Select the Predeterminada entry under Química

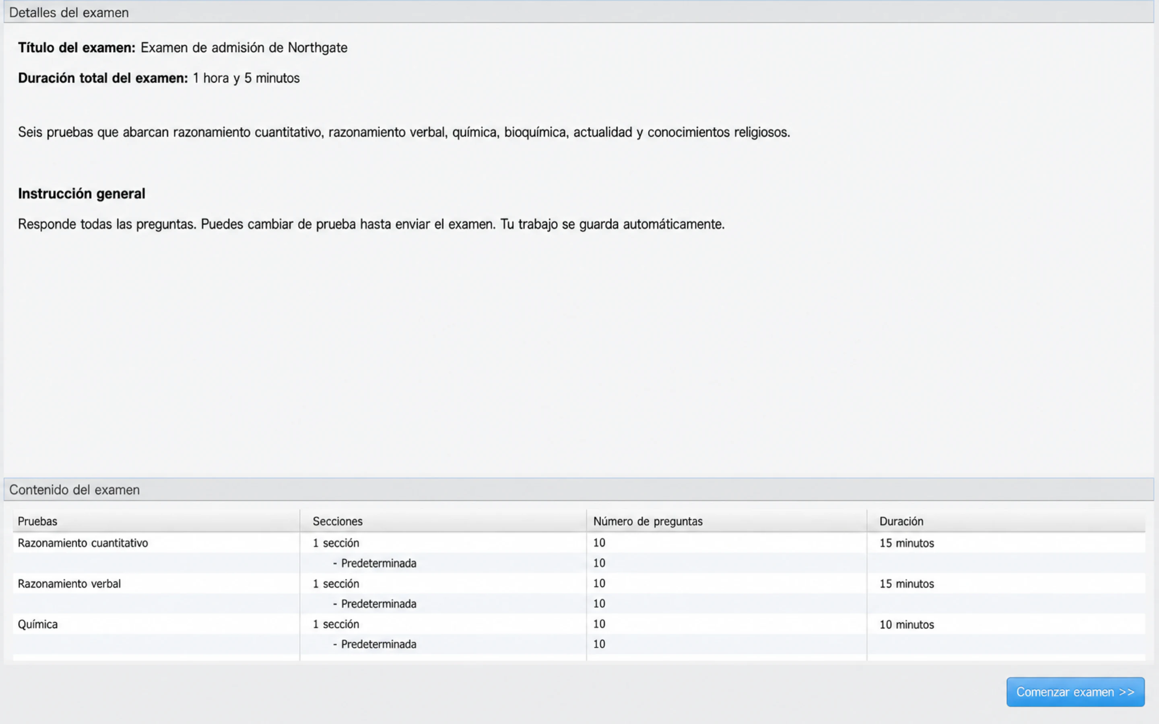(x=375, y=644)
